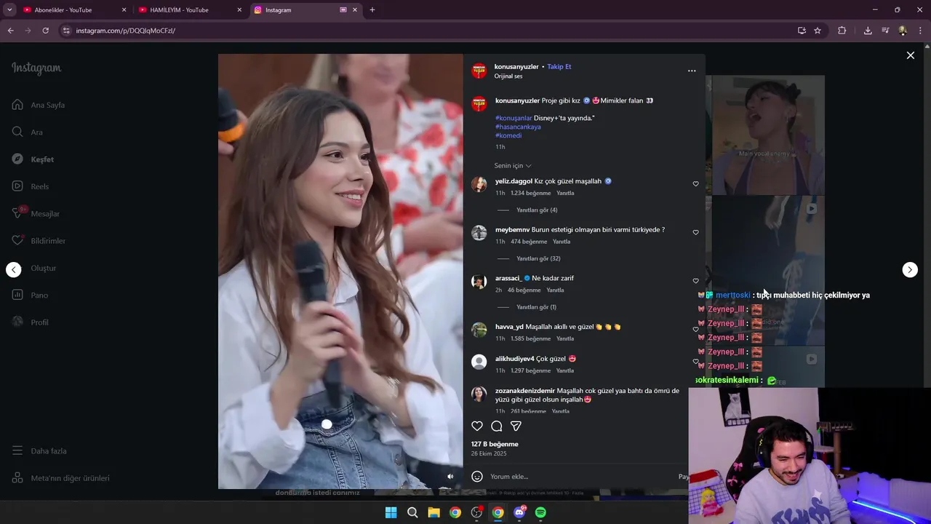
Task: Open Daha fazla menu
Action: pos(39,451)
